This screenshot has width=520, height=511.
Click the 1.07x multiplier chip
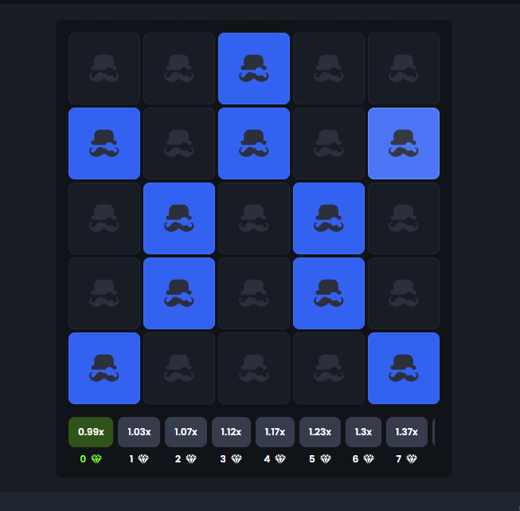[186, 432]
